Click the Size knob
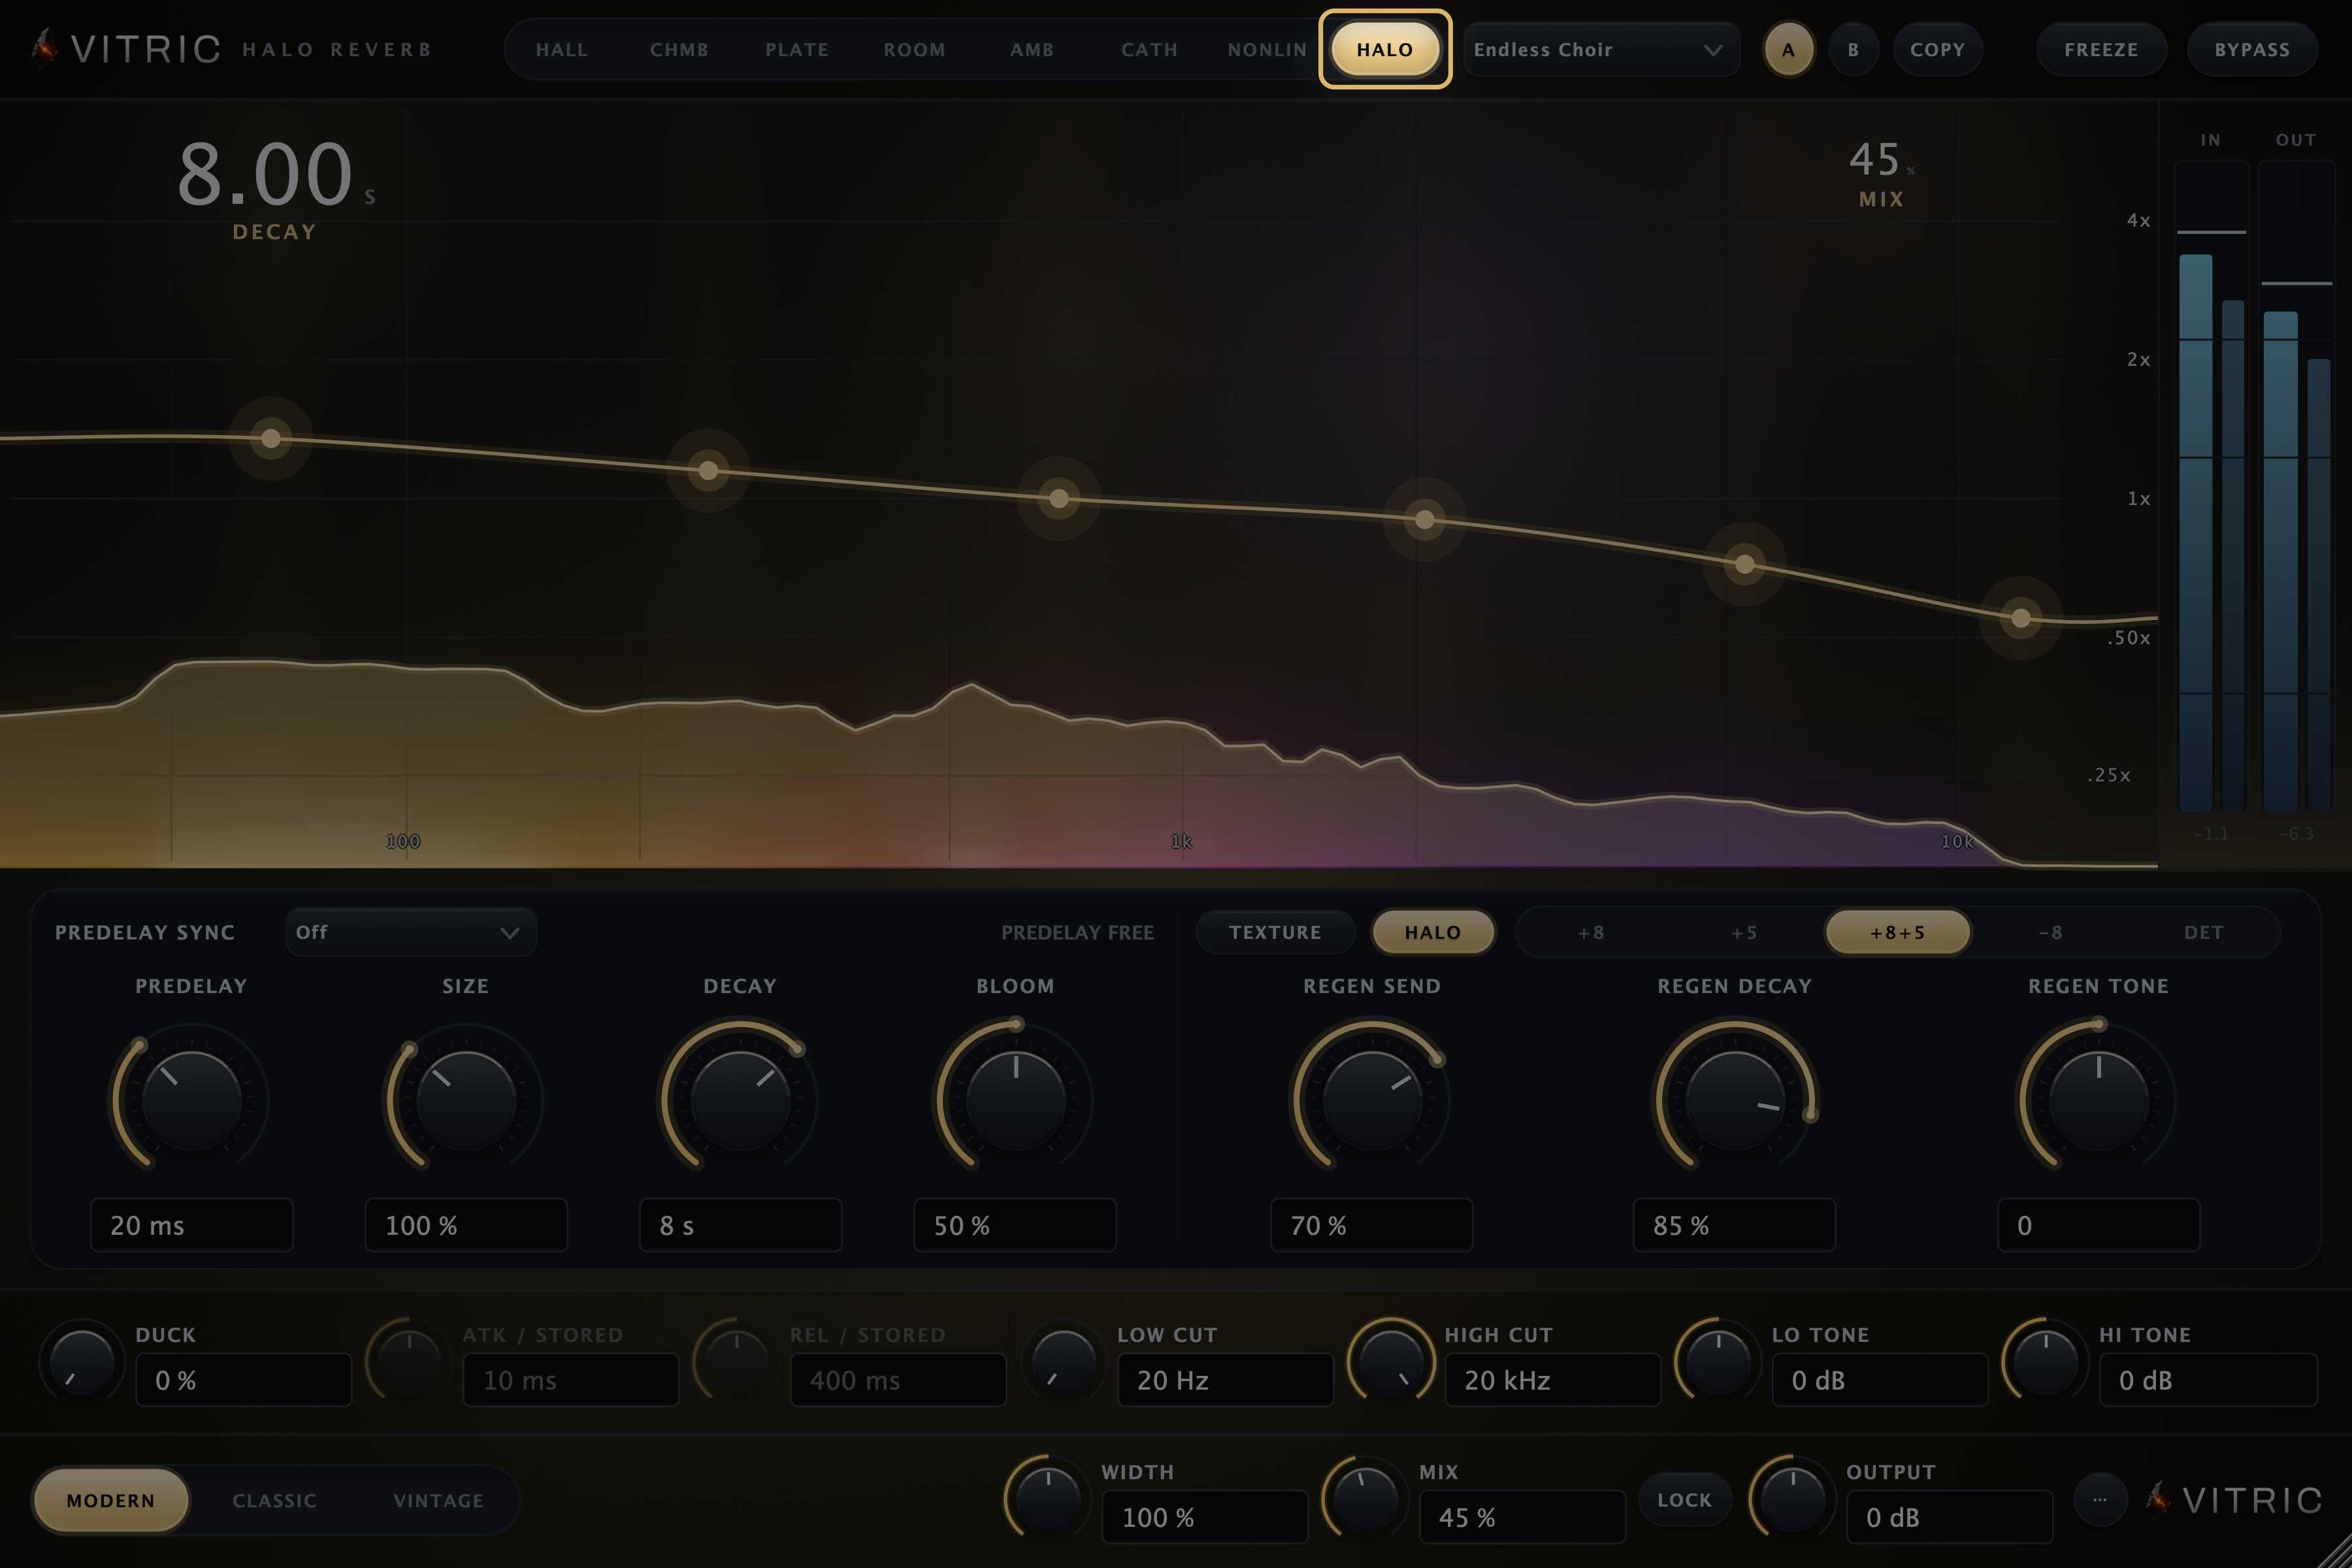This screenshot has width=2352, height=1568. pyautogui.click(x=465, y=1100)
